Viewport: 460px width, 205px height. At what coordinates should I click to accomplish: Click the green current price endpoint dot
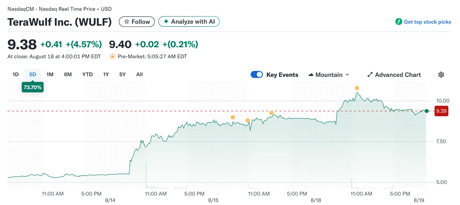[427, 111]
